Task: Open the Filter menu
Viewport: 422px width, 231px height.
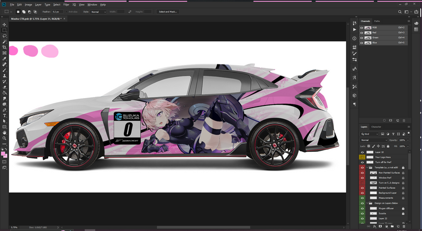Action: (x=66, y=4)
